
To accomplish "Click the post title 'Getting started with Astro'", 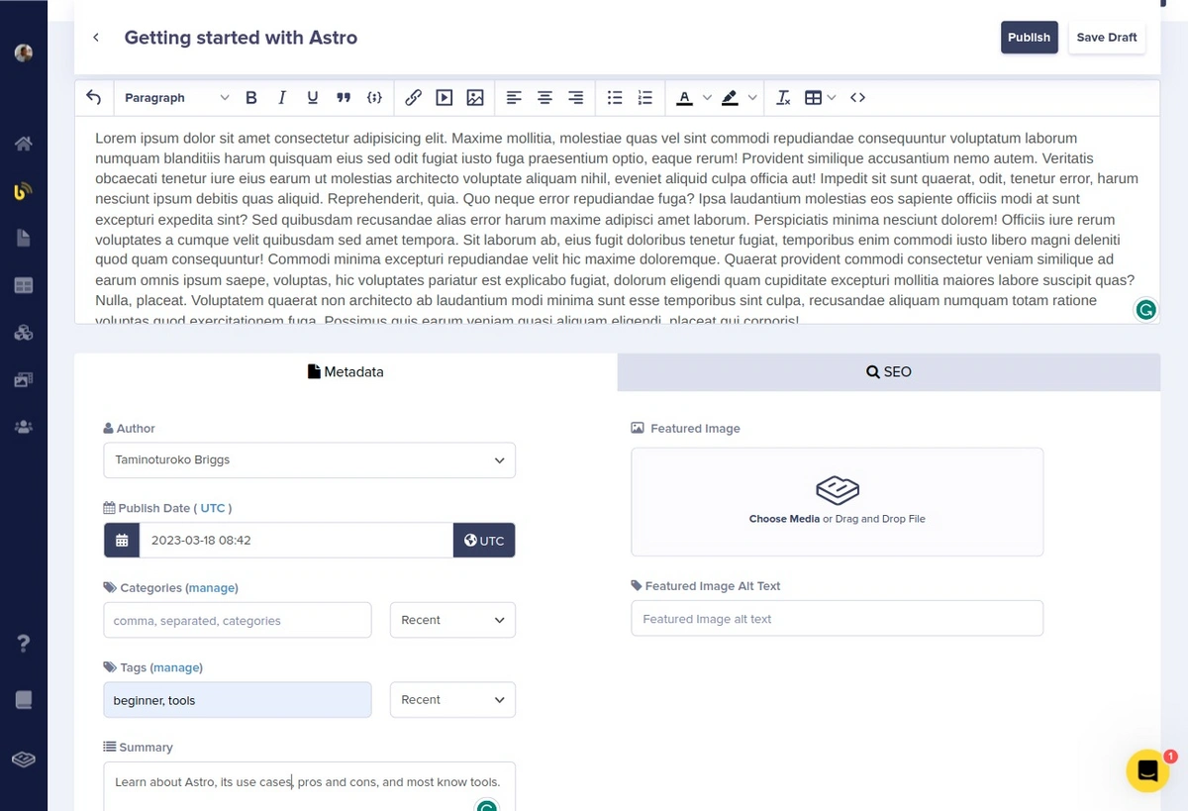I will tap(241, 38).
